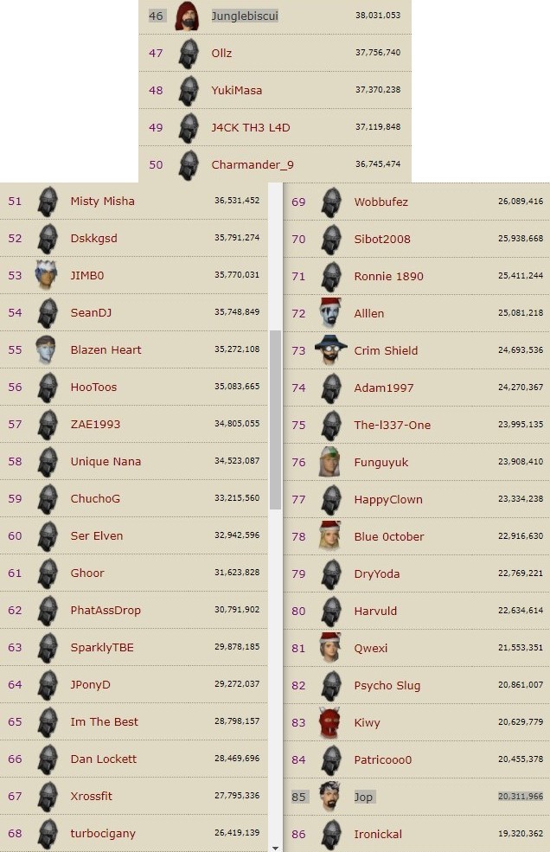Screen dimensions: 550x852
Task: Click Qwexi's avatar head icon
Action: [x=329, y=648]
